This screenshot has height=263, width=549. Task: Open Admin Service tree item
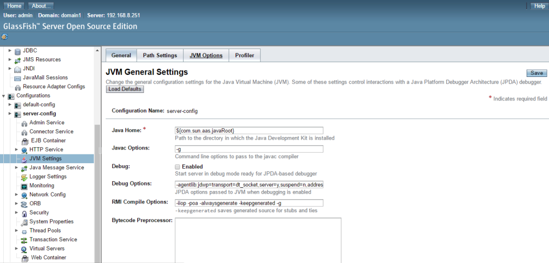click(x=47, y=122)
